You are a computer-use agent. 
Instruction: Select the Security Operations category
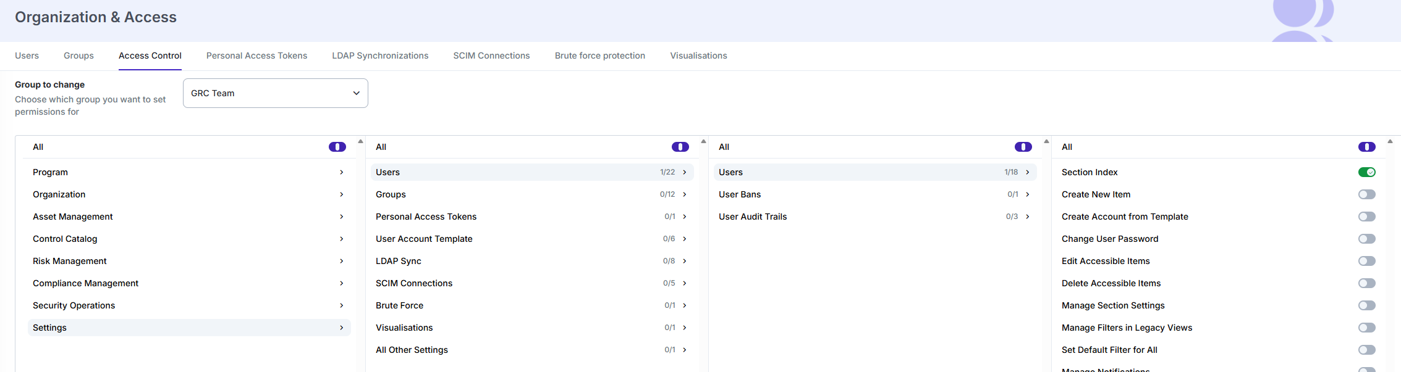pyautogui.click(x=189, y=305)
